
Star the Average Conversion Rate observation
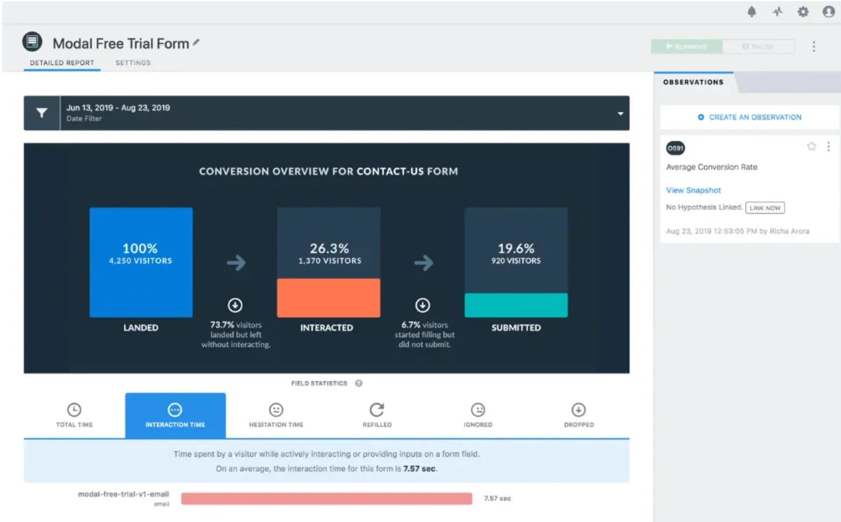pos(811,146)
